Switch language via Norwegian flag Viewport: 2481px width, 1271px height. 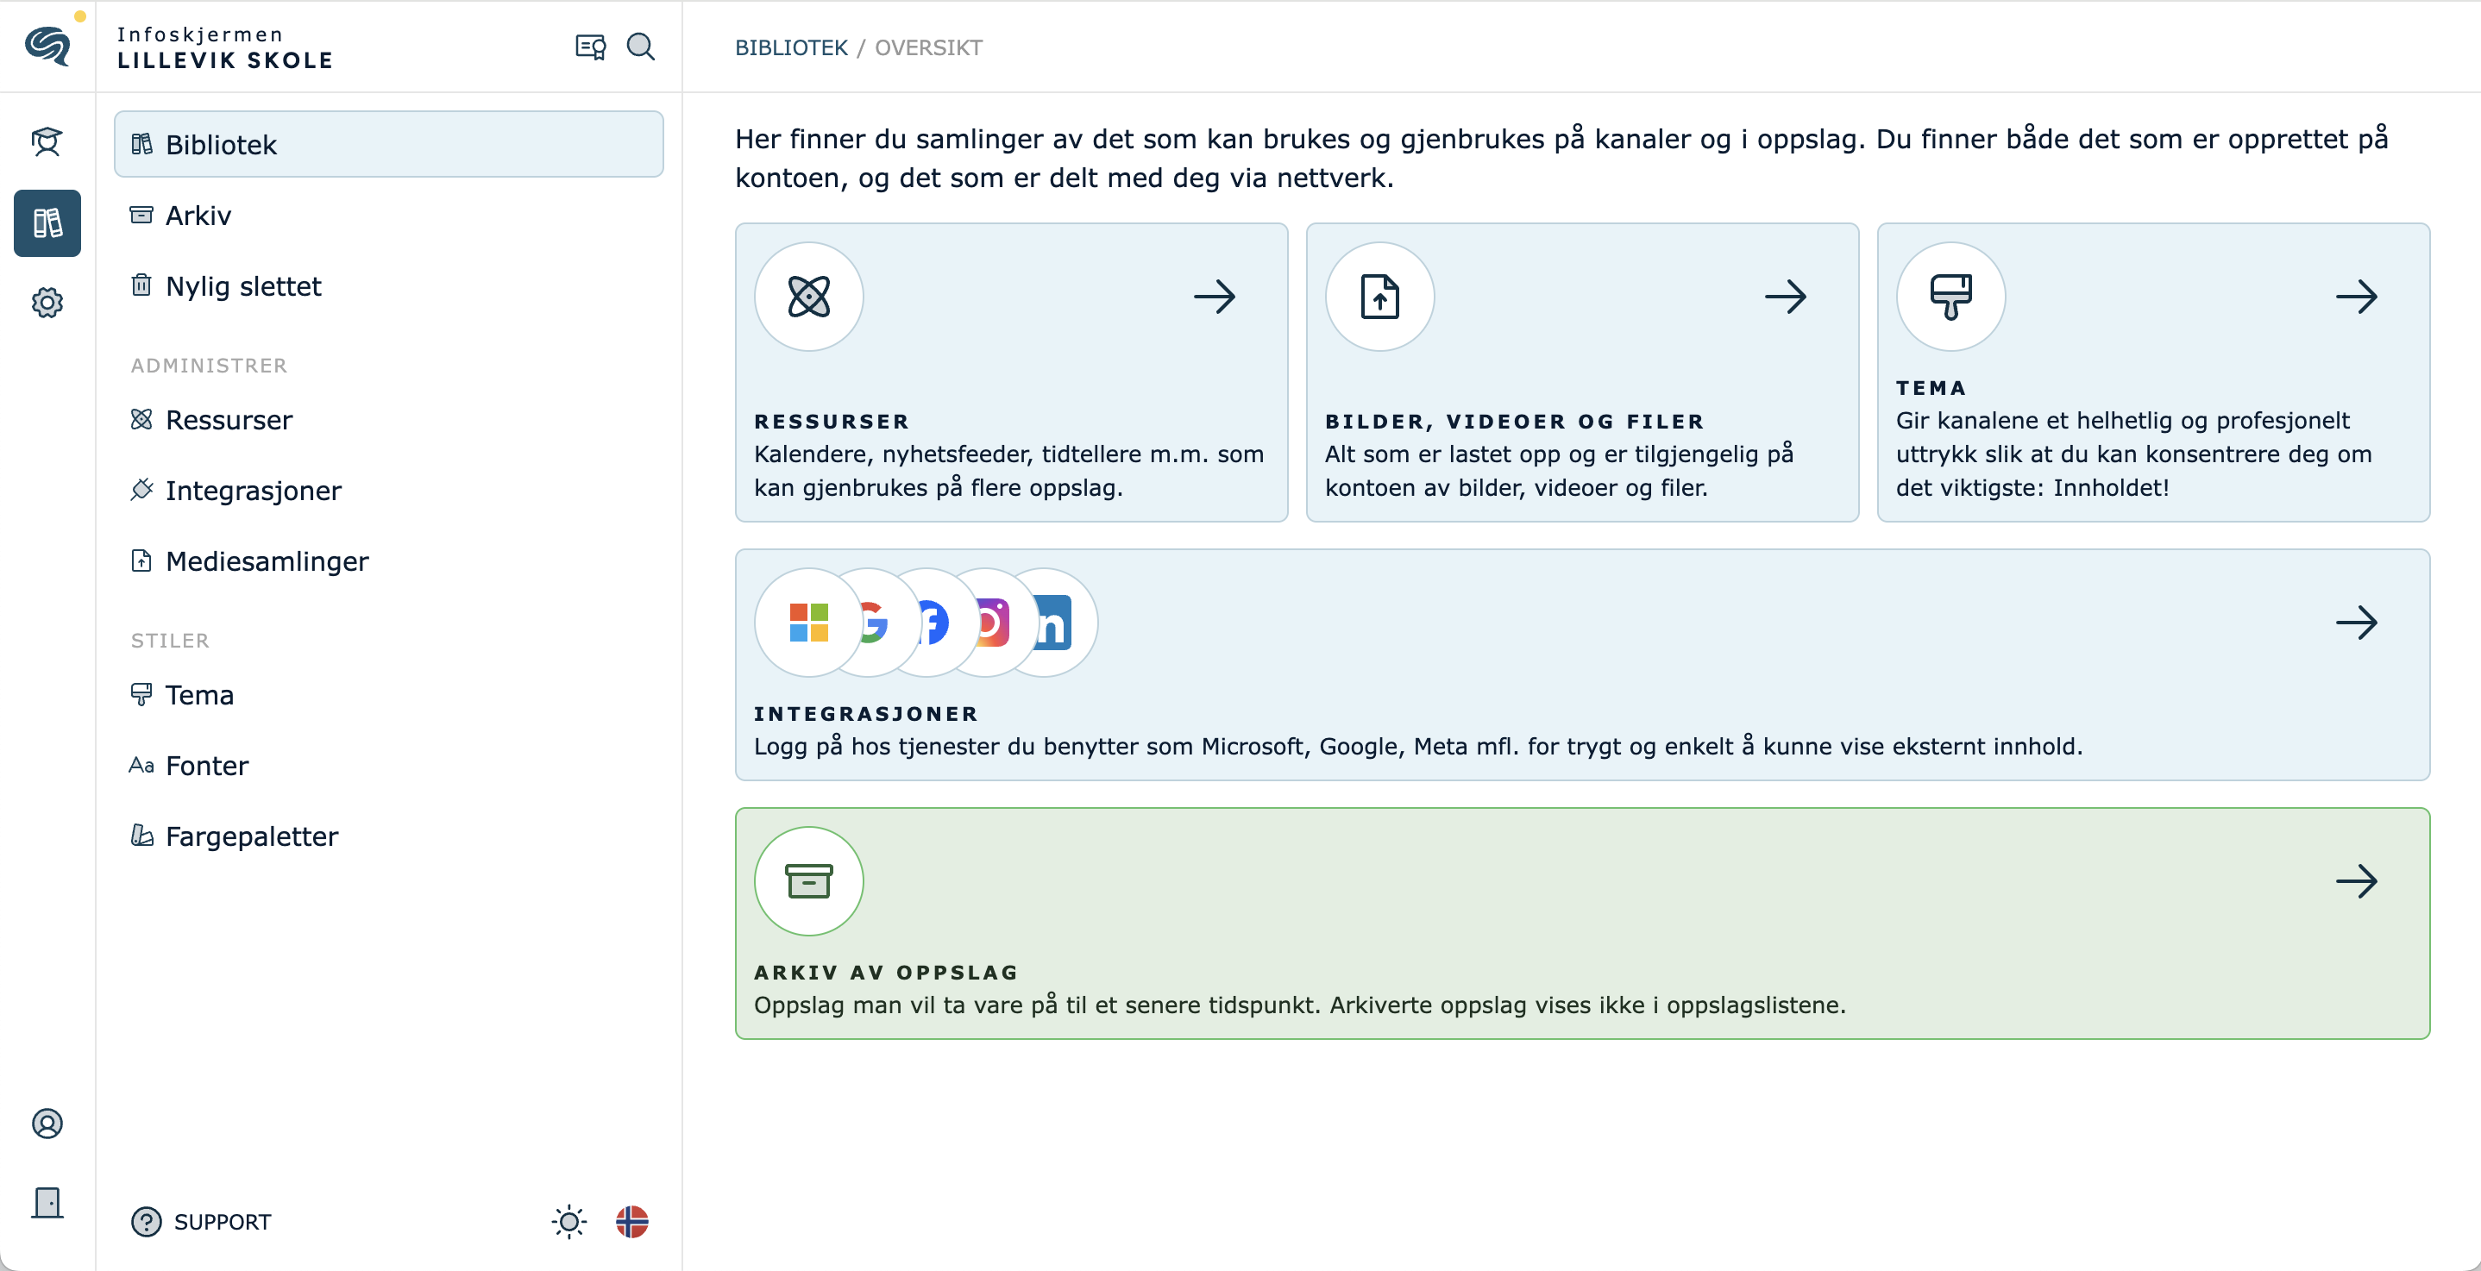point(631,1222)
